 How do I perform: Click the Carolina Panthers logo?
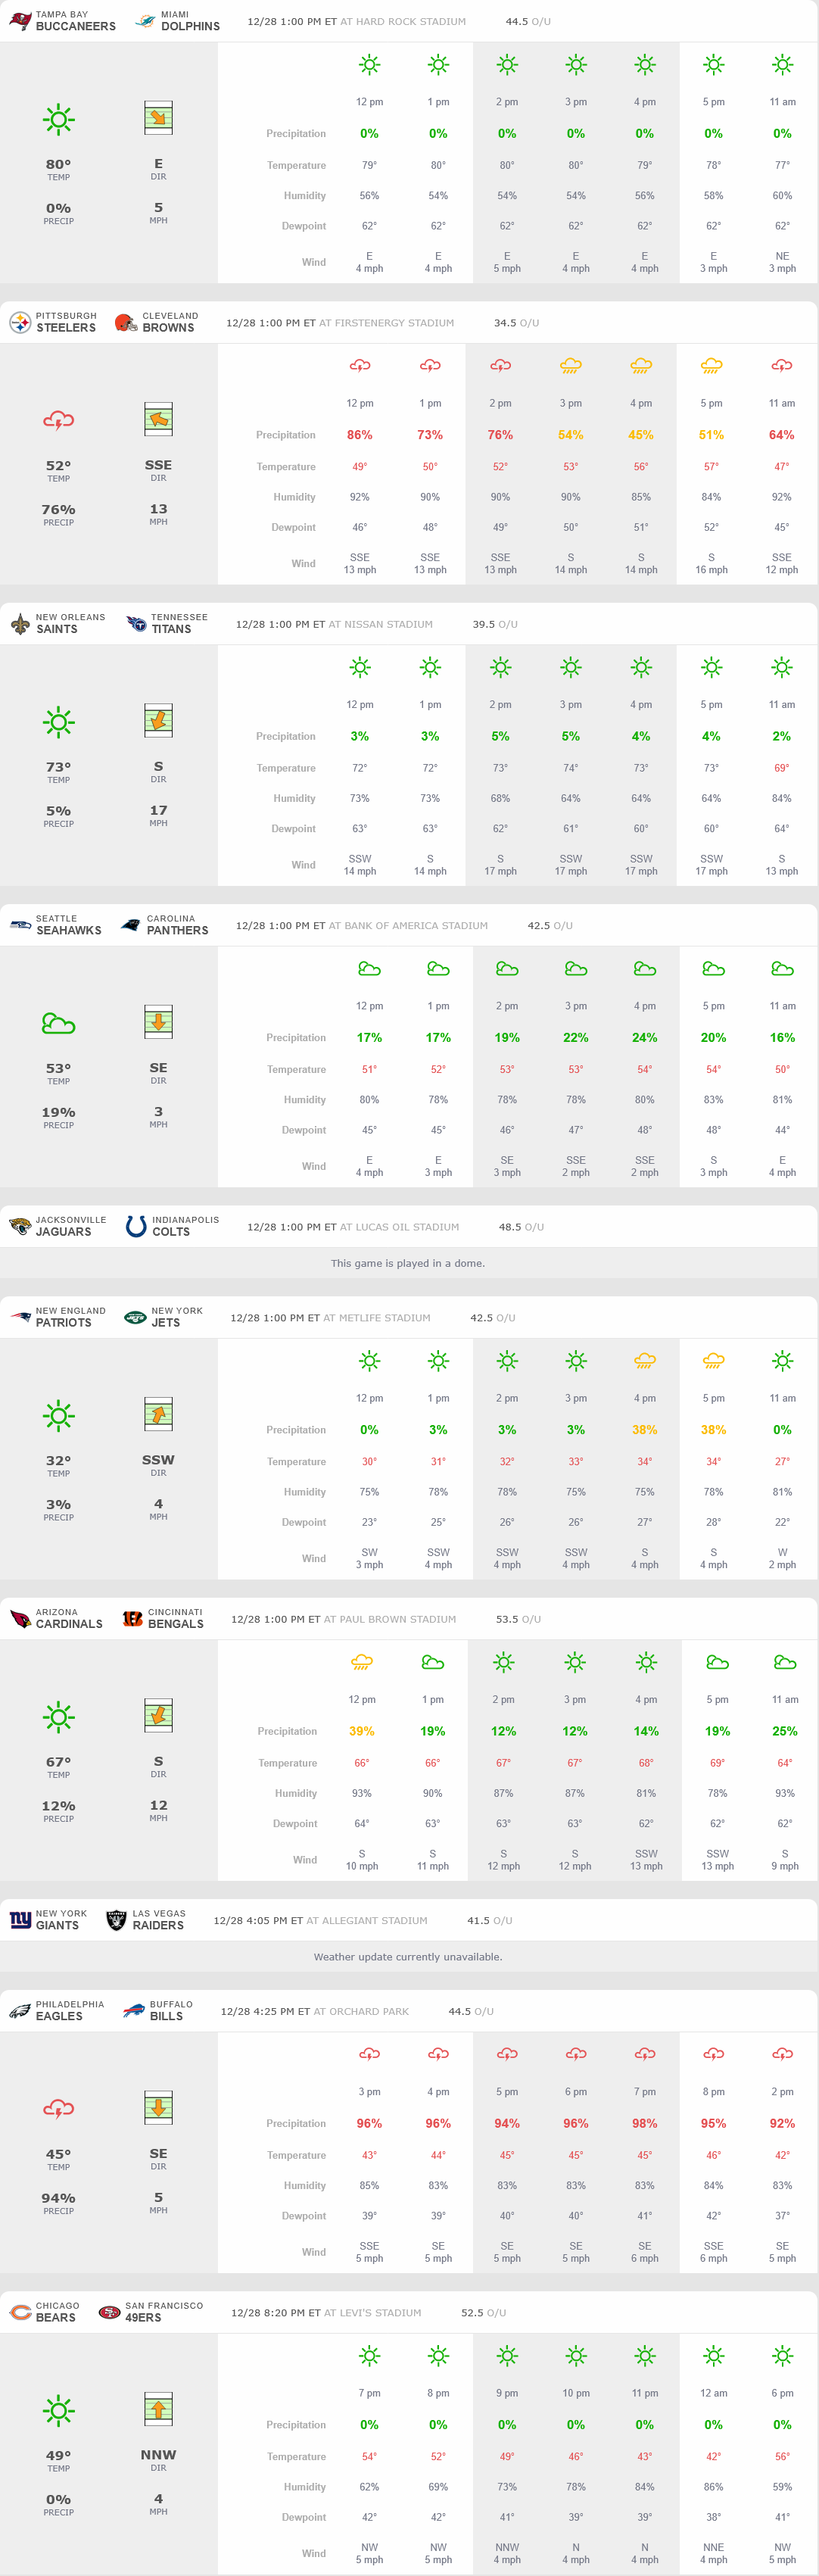(131, 925)
